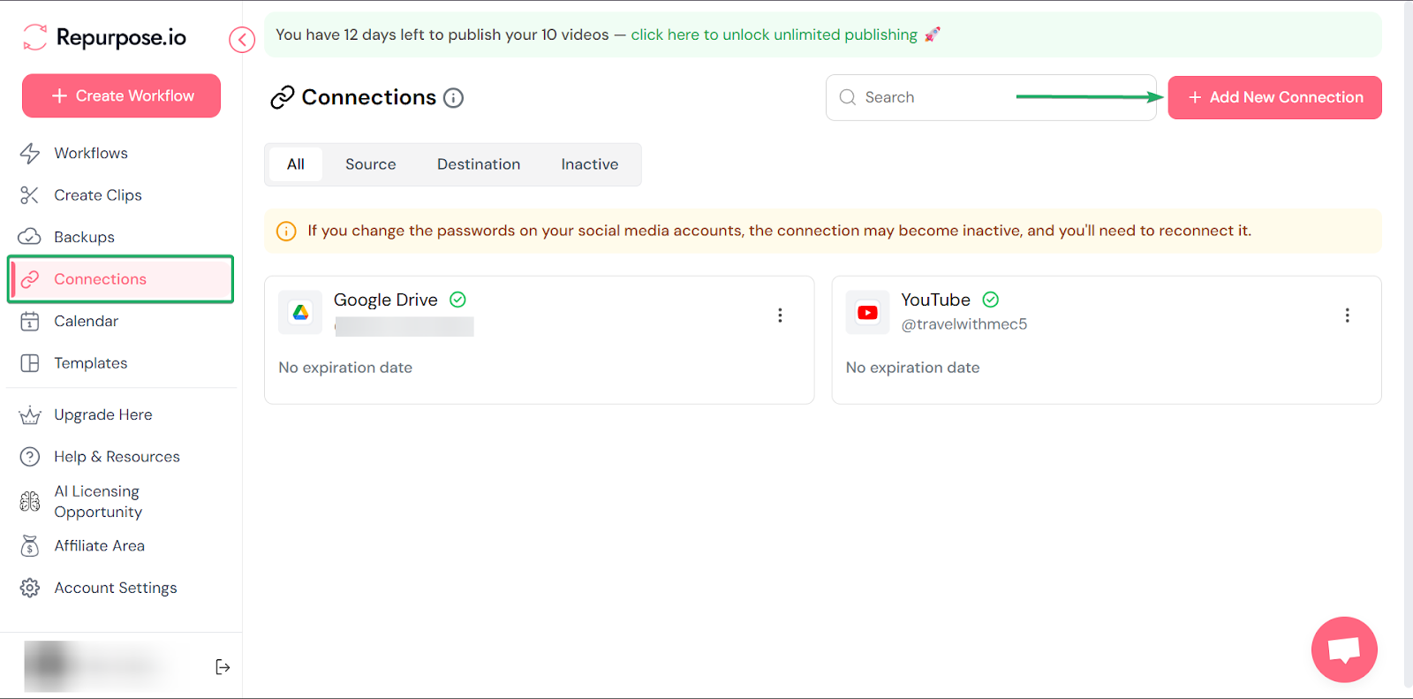Screen dimensions: 1413x699
Task: Click the Repurpose.io logo
Action: 104,37
